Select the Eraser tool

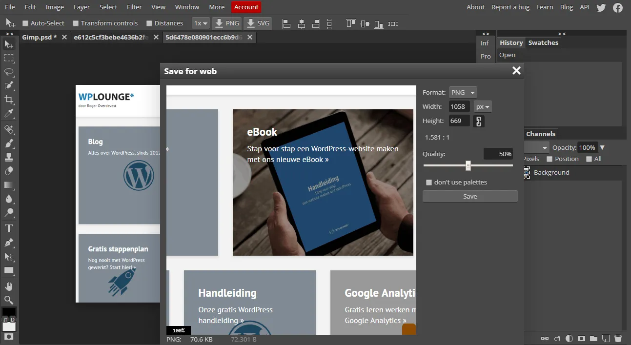pyautogui.click(x=9, y=171)
